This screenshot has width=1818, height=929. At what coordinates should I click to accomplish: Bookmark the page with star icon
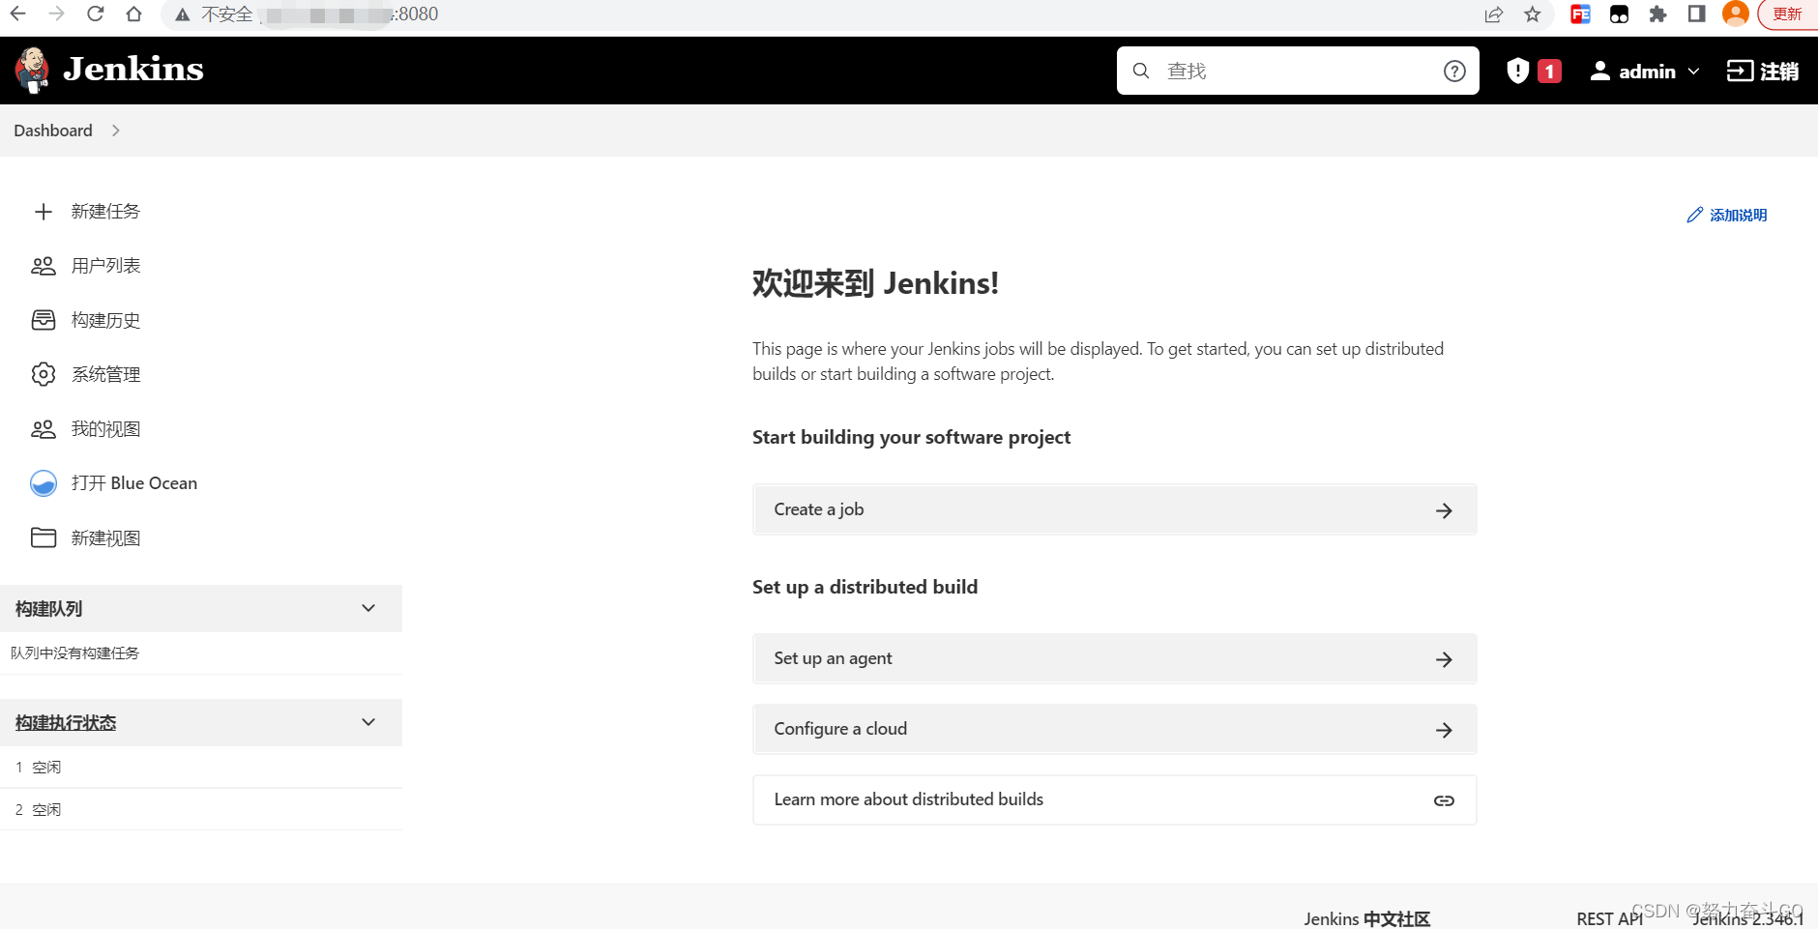pos(1533,14)
